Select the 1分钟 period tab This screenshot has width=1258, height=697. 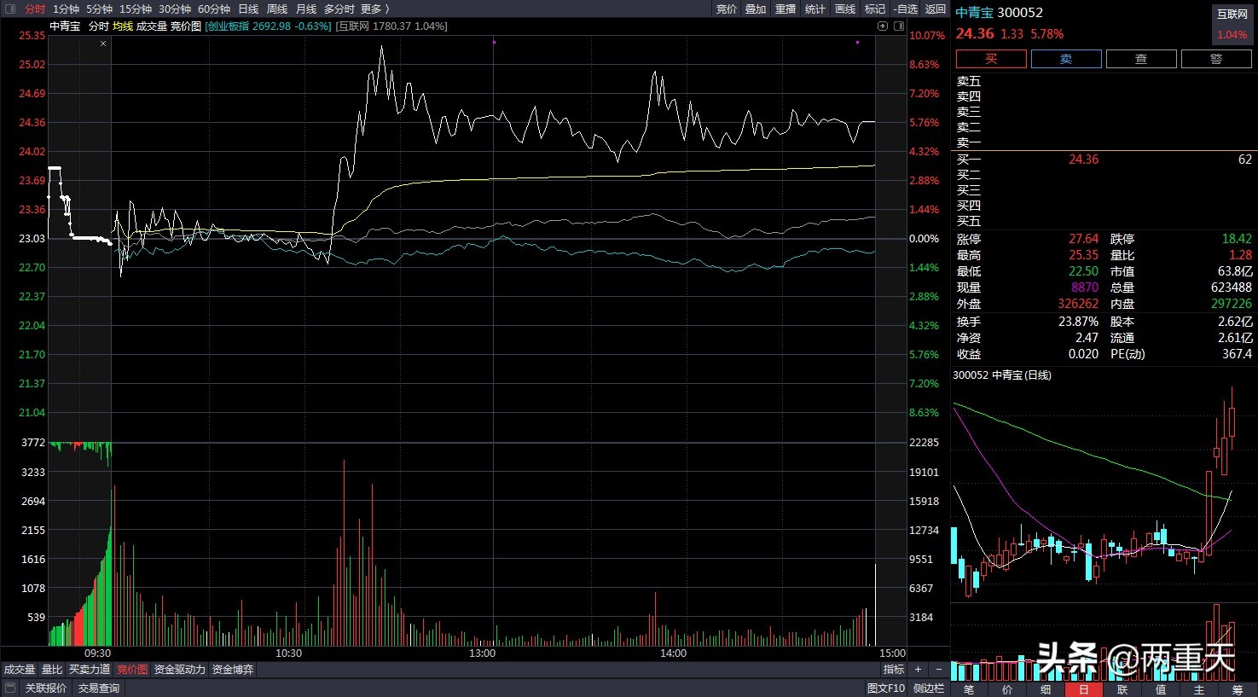point(66,9)
